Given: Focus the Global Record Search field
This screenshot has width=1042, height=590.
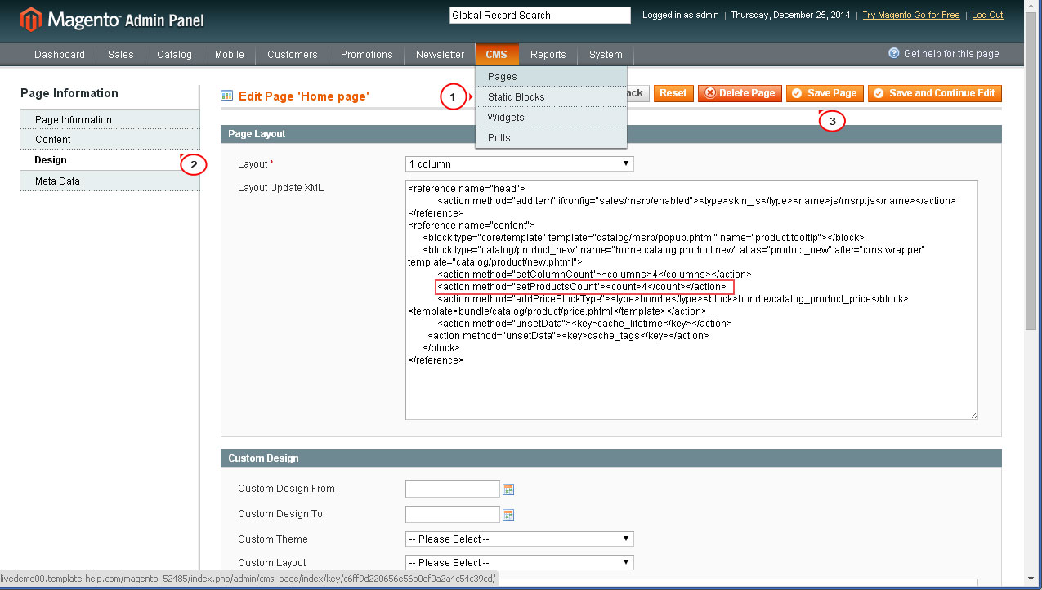Looking at the screenshot, I should click(540, 15).
